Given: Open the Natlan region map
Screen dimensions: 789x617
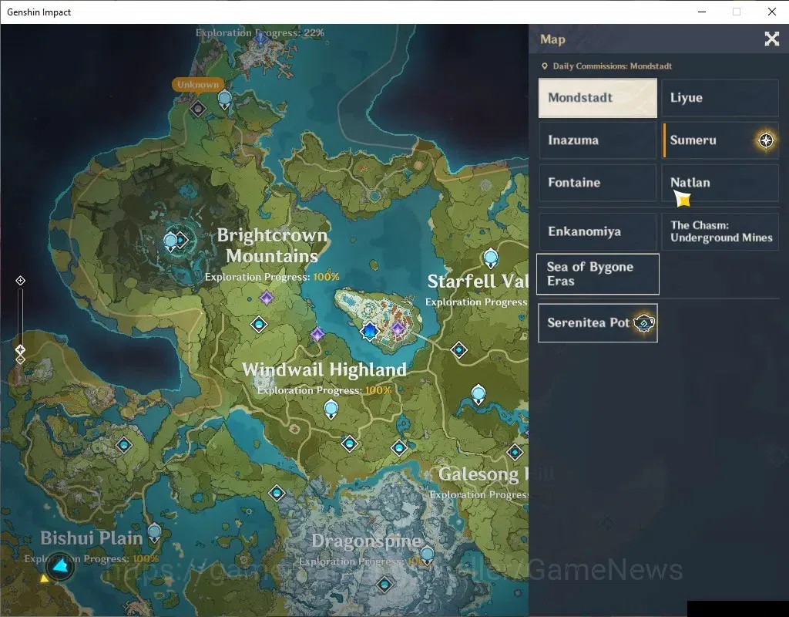Looking at the screenshot, I should coord(720,182).
